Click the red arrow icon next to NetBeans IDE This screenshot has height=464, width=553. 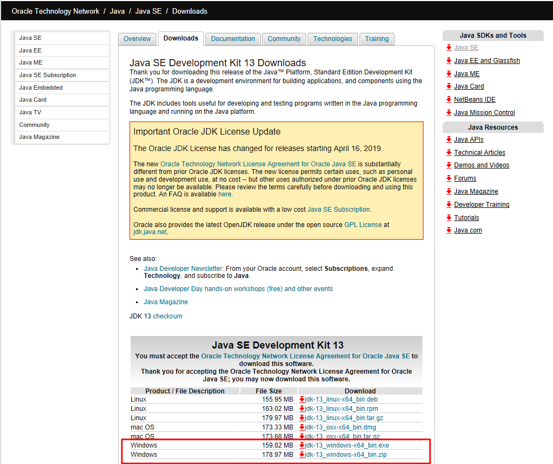tap(449, 100)
